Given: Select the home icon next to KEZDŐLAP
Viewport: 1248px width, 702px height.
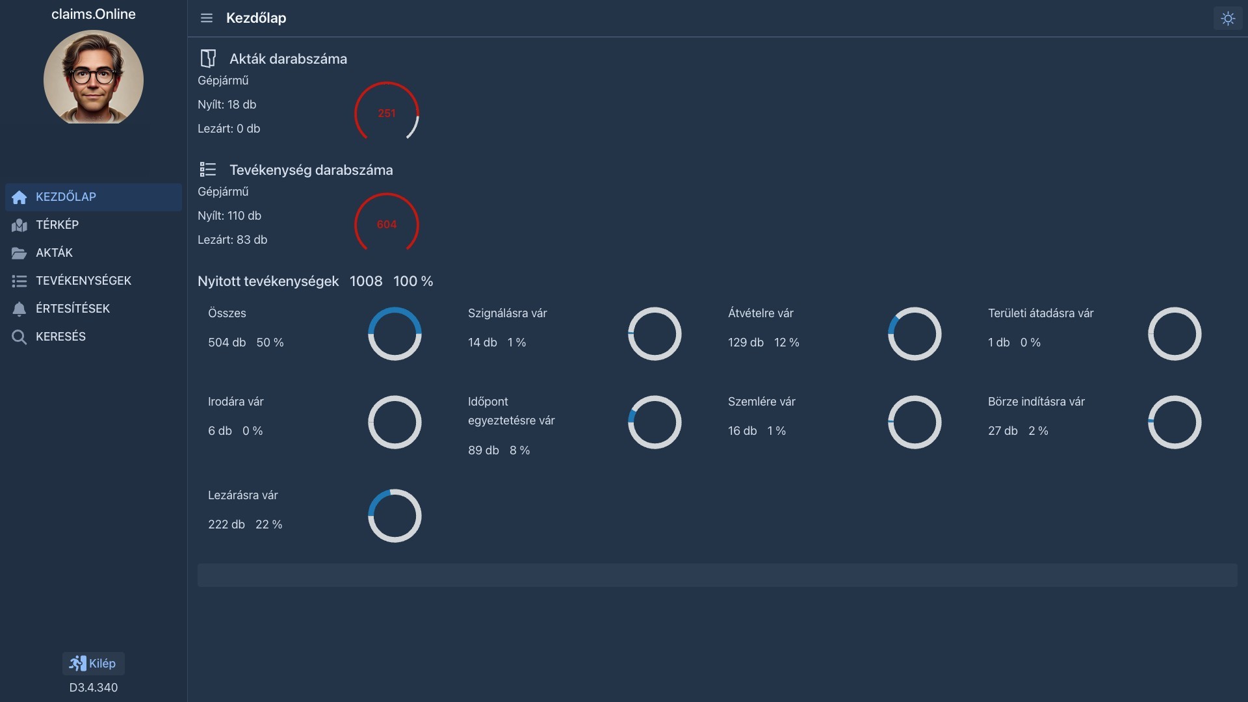Looking at the screenshot, I should [19, 197].
